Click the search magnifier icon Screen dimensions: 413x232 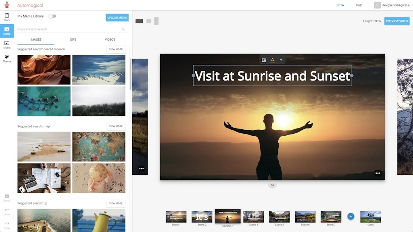point(123,29)
